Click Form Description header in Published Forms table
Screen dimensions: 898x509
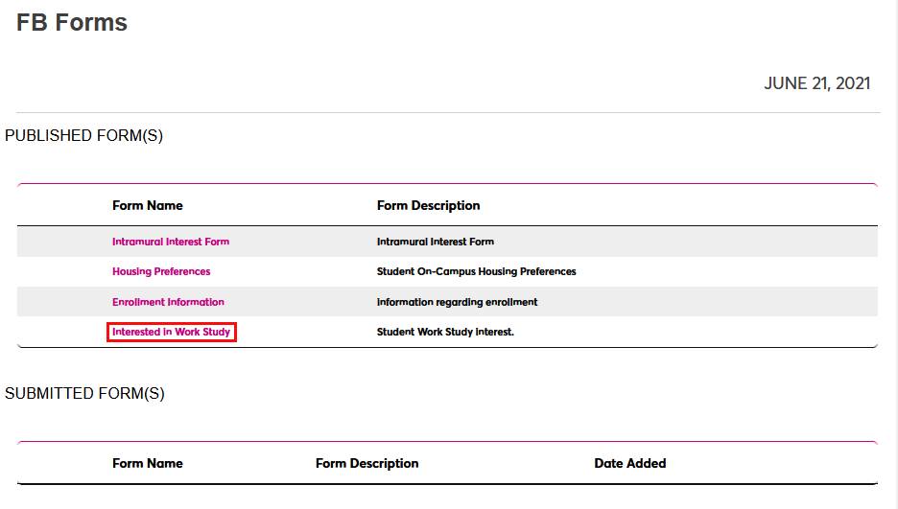tap(428, 205)
